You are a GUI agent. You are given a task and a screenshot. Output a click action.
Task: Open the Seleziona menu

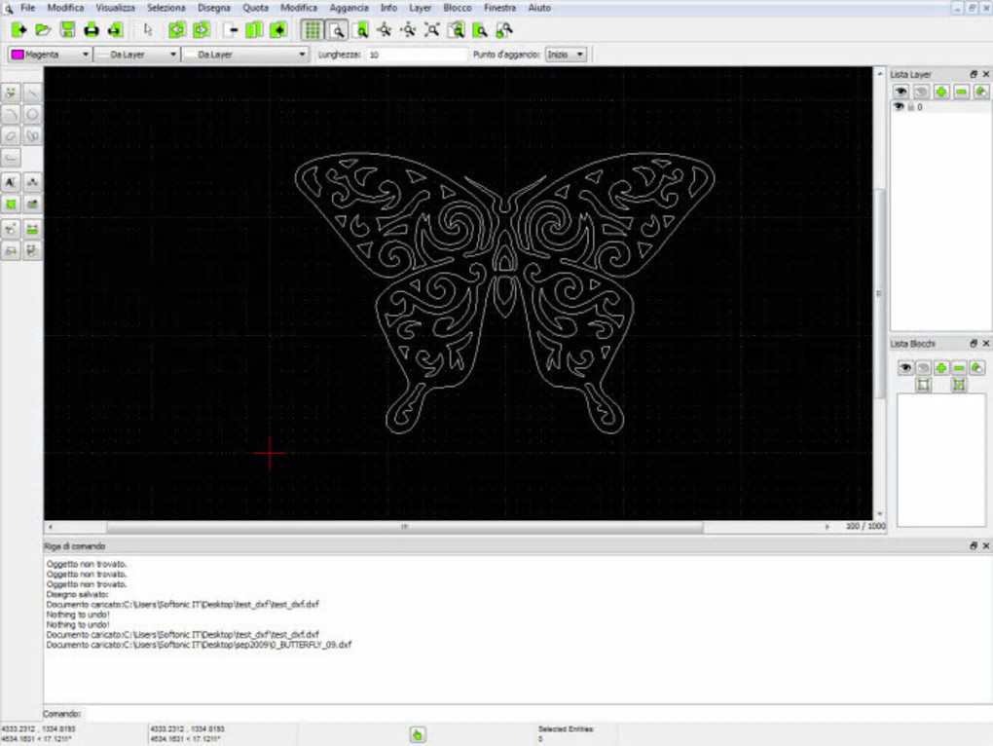tap(165, 8)
